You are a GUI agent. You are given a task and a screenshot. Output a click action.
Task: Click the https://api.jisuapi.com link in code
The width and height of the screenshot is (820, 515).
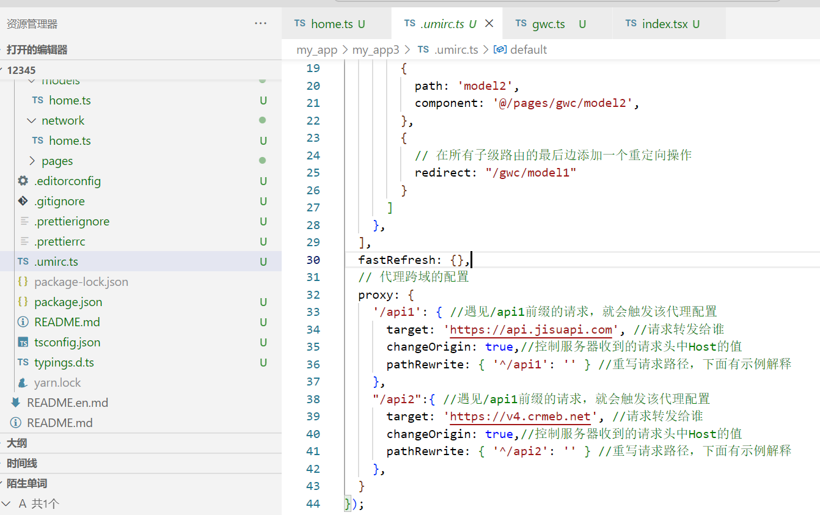tap(531, 330)
